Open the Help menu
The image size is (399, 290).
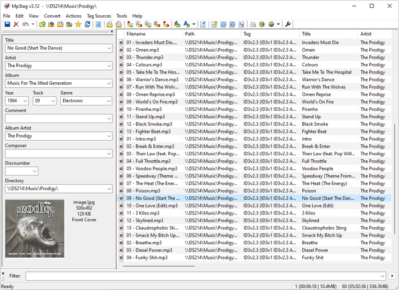[137, 16]
